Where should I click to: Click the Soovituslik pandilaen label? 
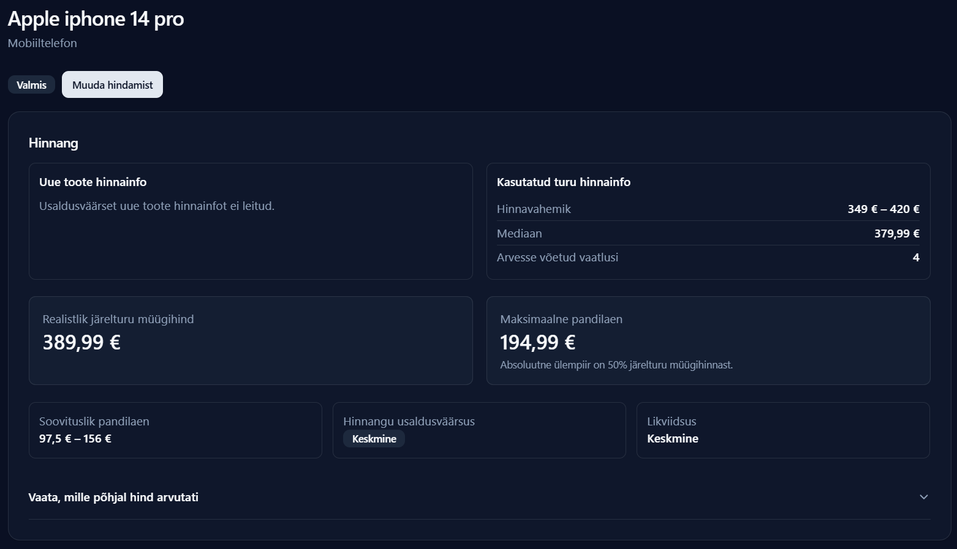tap(94, 422)
